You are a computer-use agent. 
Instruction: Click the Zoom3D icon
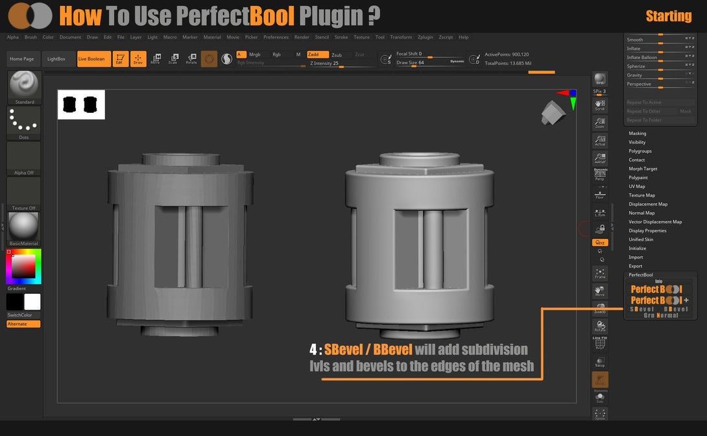pos(600,308)
